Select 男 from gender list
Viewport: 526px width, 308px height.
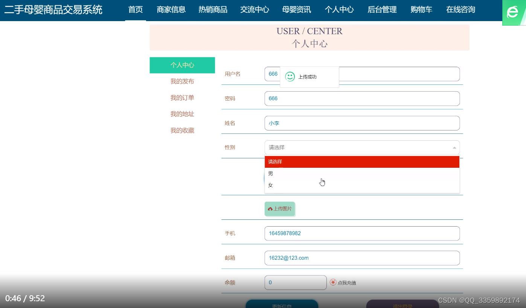coord(362,173)
